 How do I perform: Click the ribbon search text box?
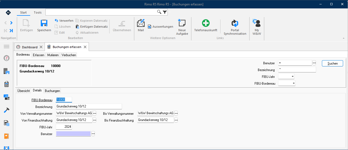(x=101, y=12)
